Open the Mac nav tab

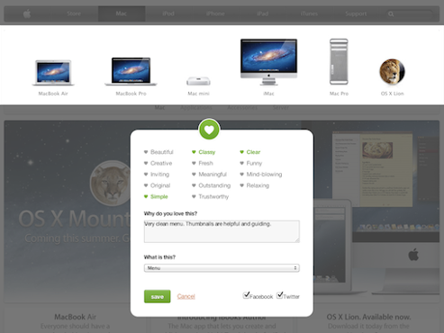[x=122, y=13]
